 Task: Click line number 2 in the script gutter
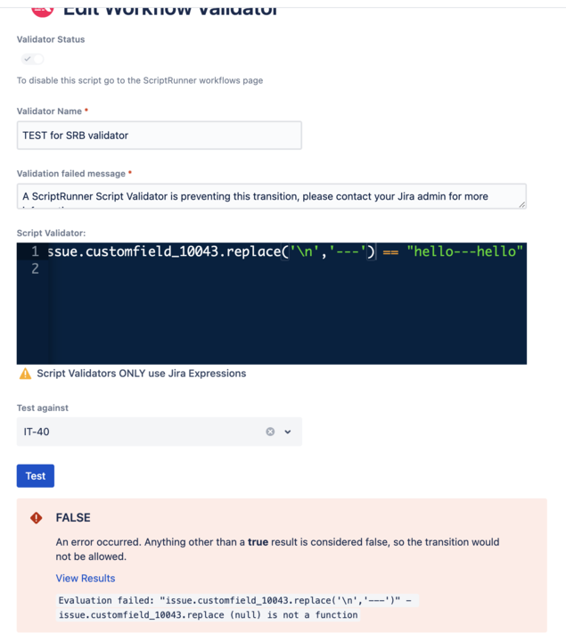click(35, 269)
